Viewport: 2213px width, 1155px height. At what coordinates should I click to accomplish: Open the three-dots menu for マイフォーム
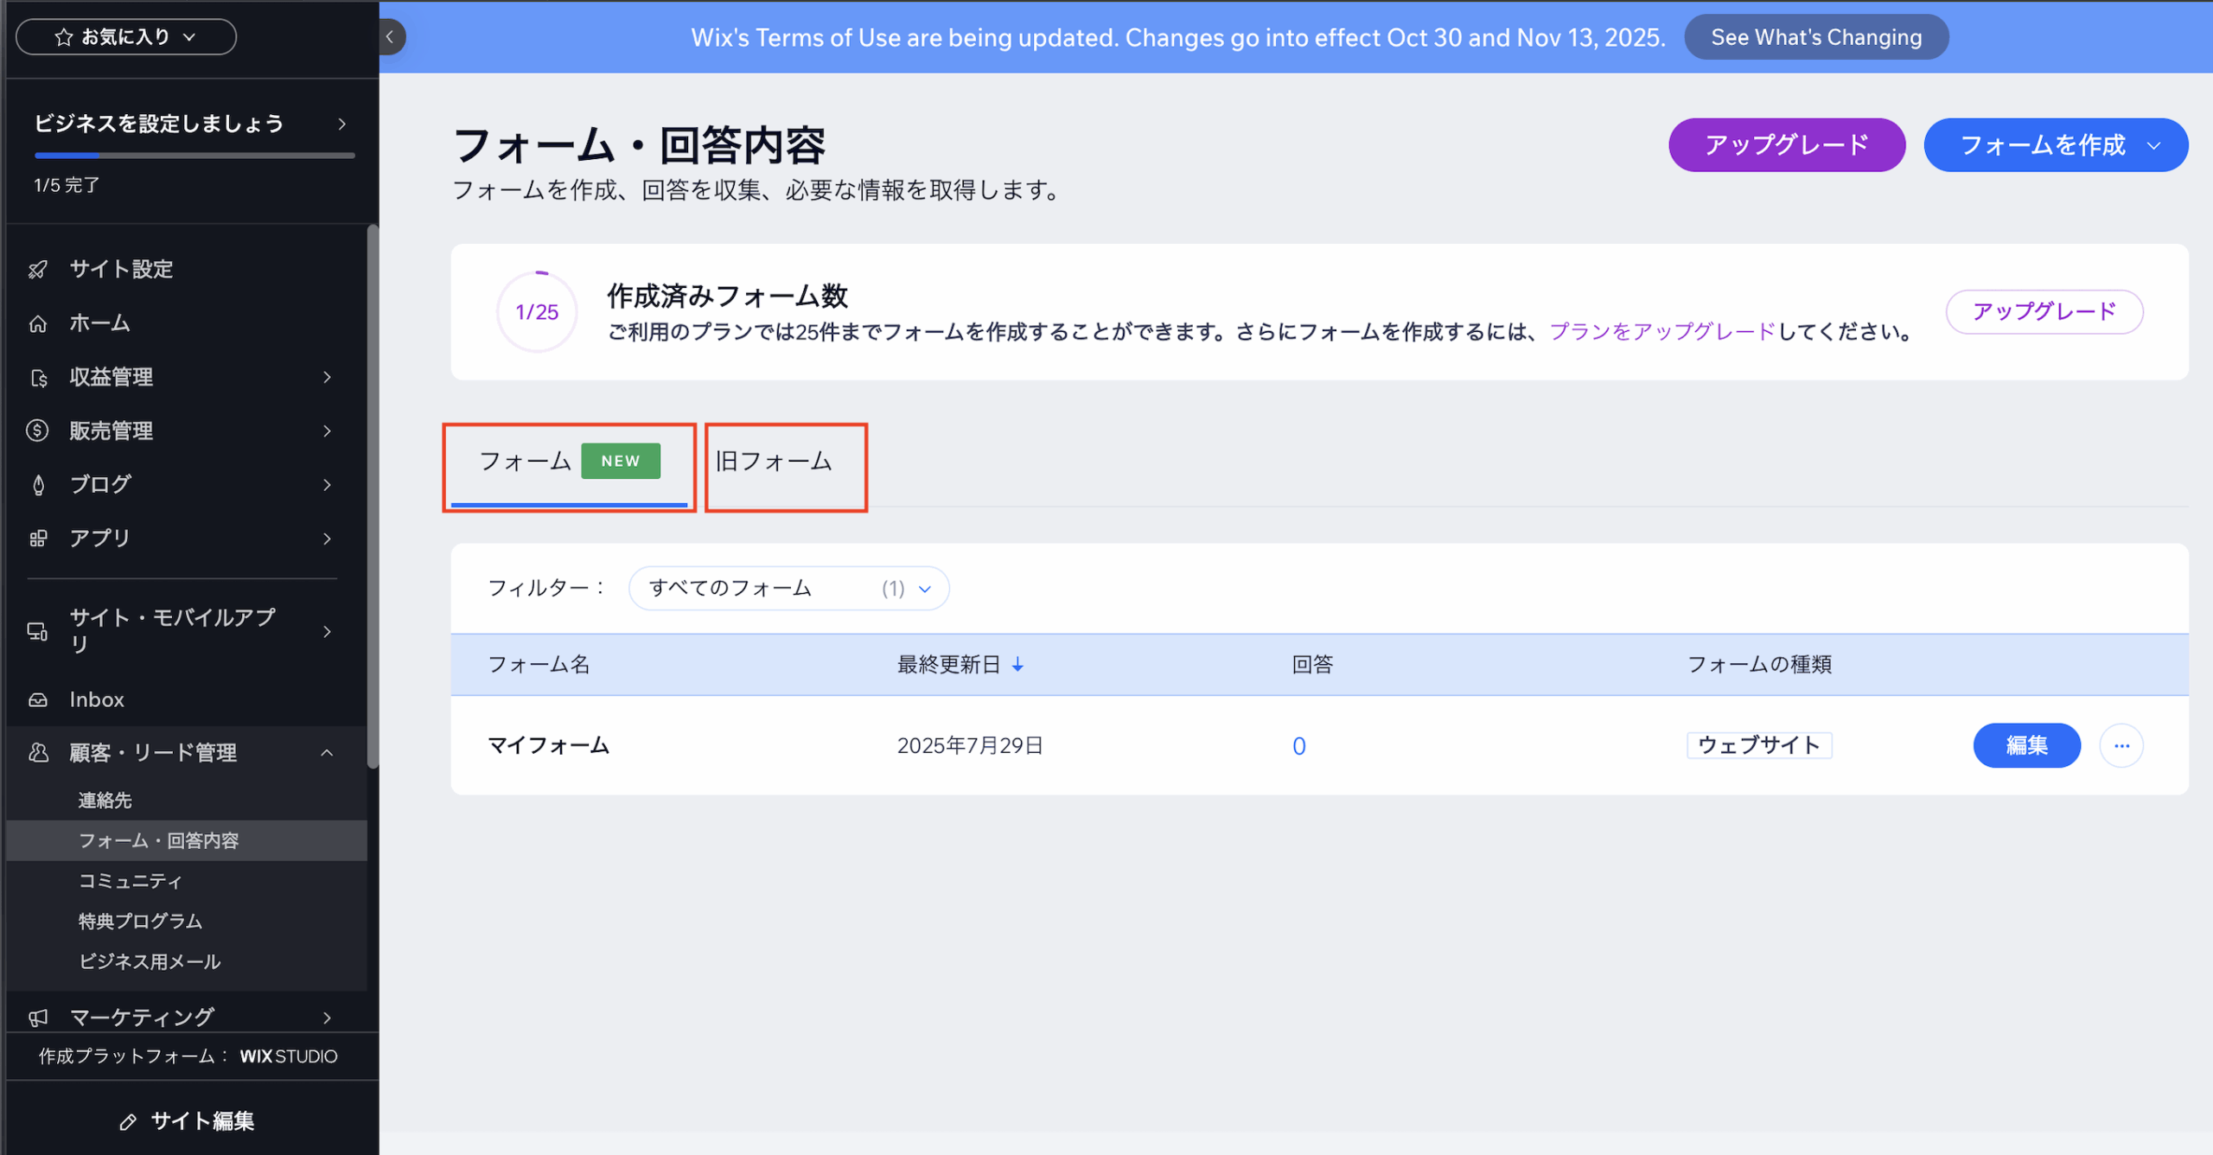click(2121, 745)
